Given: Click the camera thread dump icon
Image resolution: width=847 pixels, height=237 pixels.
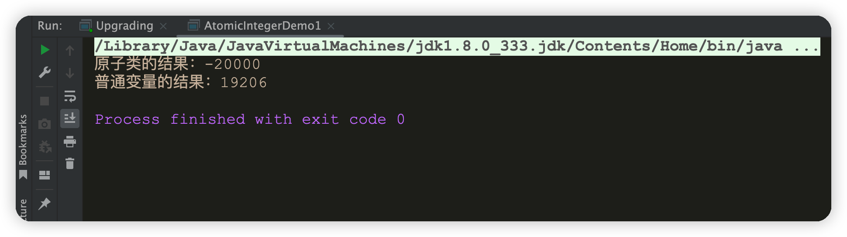Looking at the screenshot, I should 45,124.
